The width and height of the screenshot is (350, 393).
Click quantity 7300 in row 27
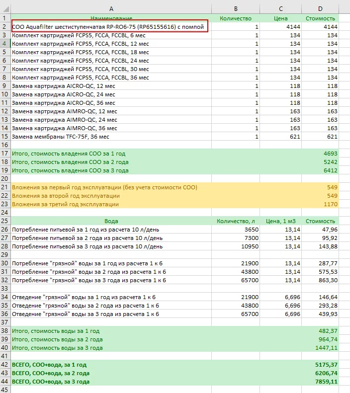point(236,238)
